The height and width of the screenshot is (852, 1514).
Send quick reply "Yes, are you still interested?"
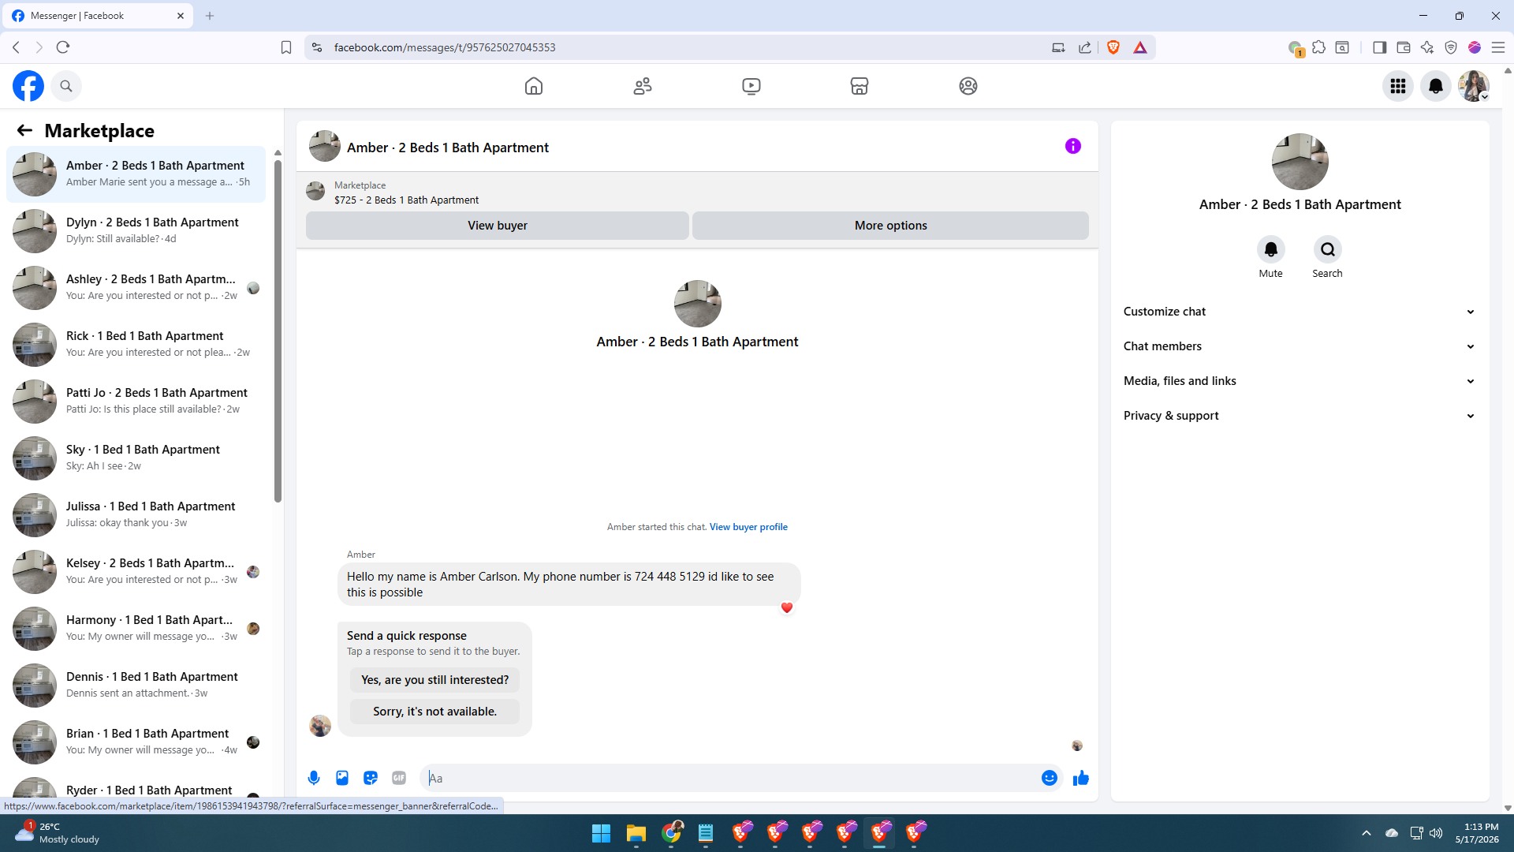click(x=434, y=680)
